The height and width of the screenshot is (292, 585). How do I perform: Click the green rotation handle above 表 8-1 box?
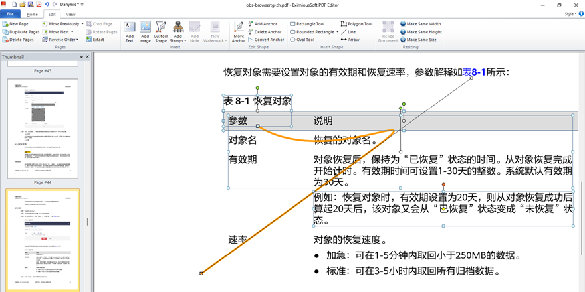tap(257, 88)
